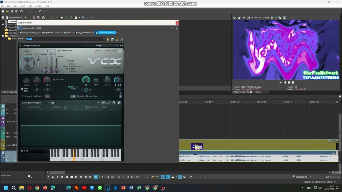Screen dimensions: 342x192
Task: Open the Preview (Auto) quality dropdown
Action: (262, 18)
